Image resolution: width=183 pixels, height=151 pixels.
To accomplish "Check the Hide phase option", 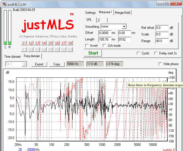I will click(x=160, y=64).
